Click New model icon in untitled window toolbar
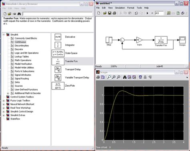The height and width of the screenshot is (151, 190). tap(99, 13)
